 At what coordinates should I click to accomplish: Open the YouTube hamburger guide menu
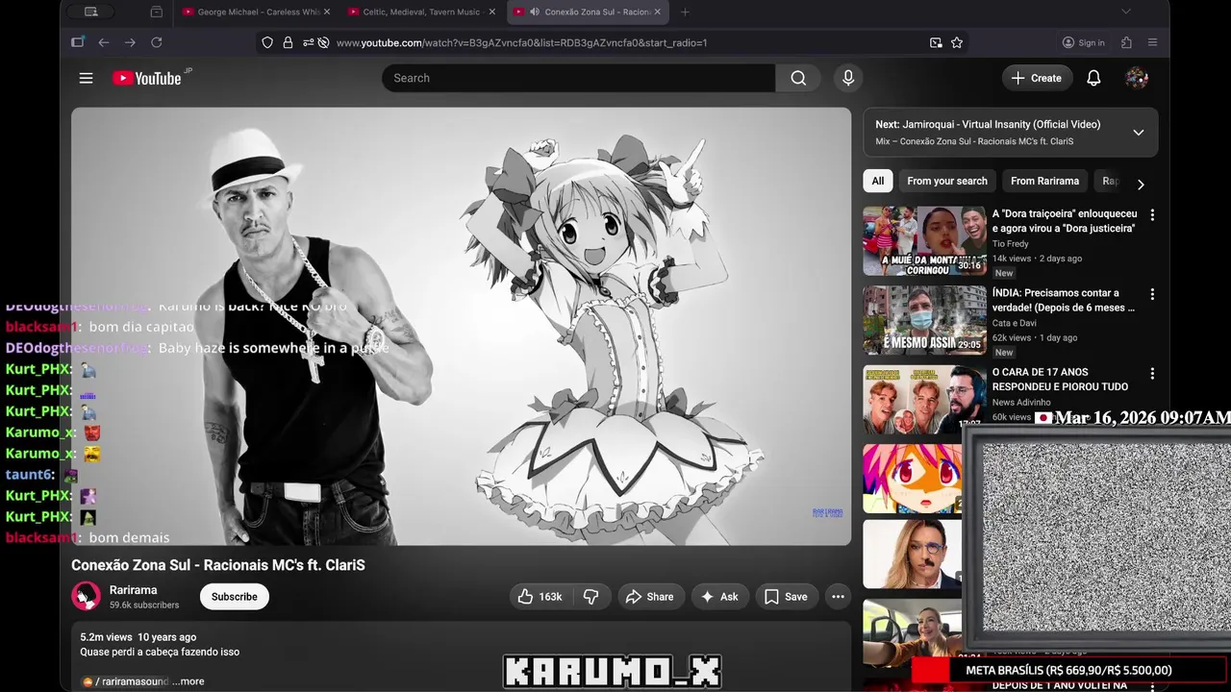86,78
